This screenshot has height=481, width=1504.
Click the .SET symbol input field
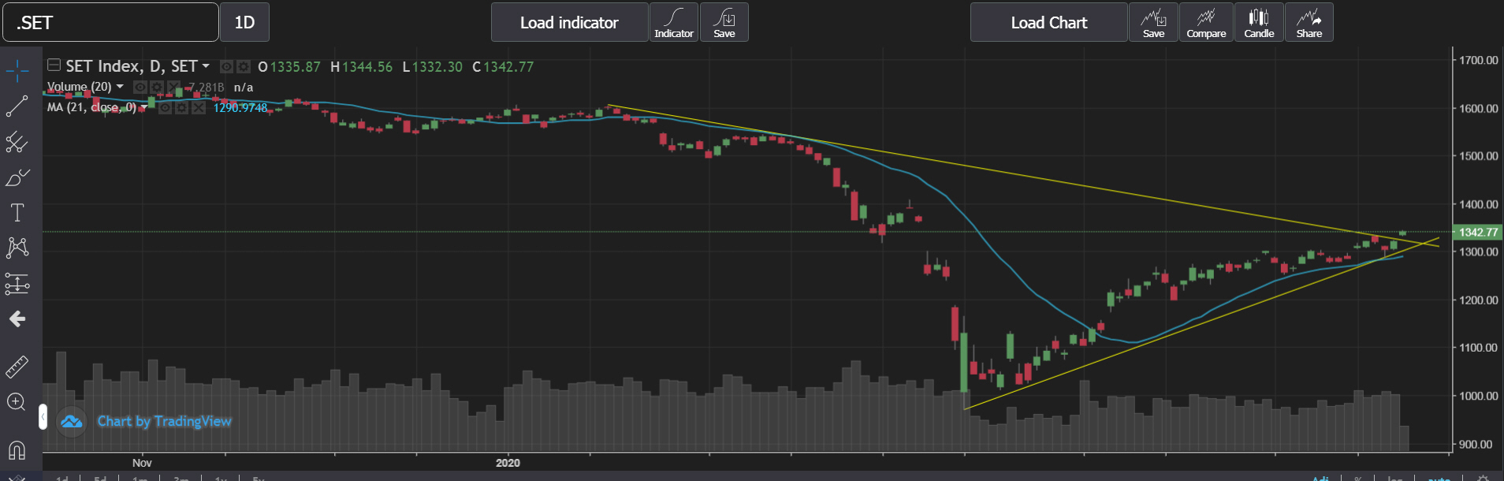[110, 22]
